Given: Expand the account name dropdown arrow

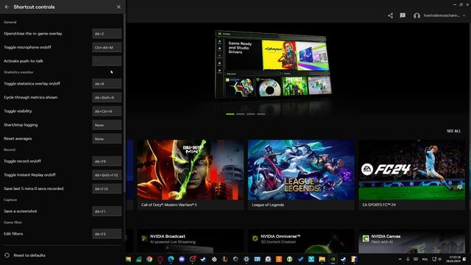Looking at the screenshot, I should (x=464, y=15).
